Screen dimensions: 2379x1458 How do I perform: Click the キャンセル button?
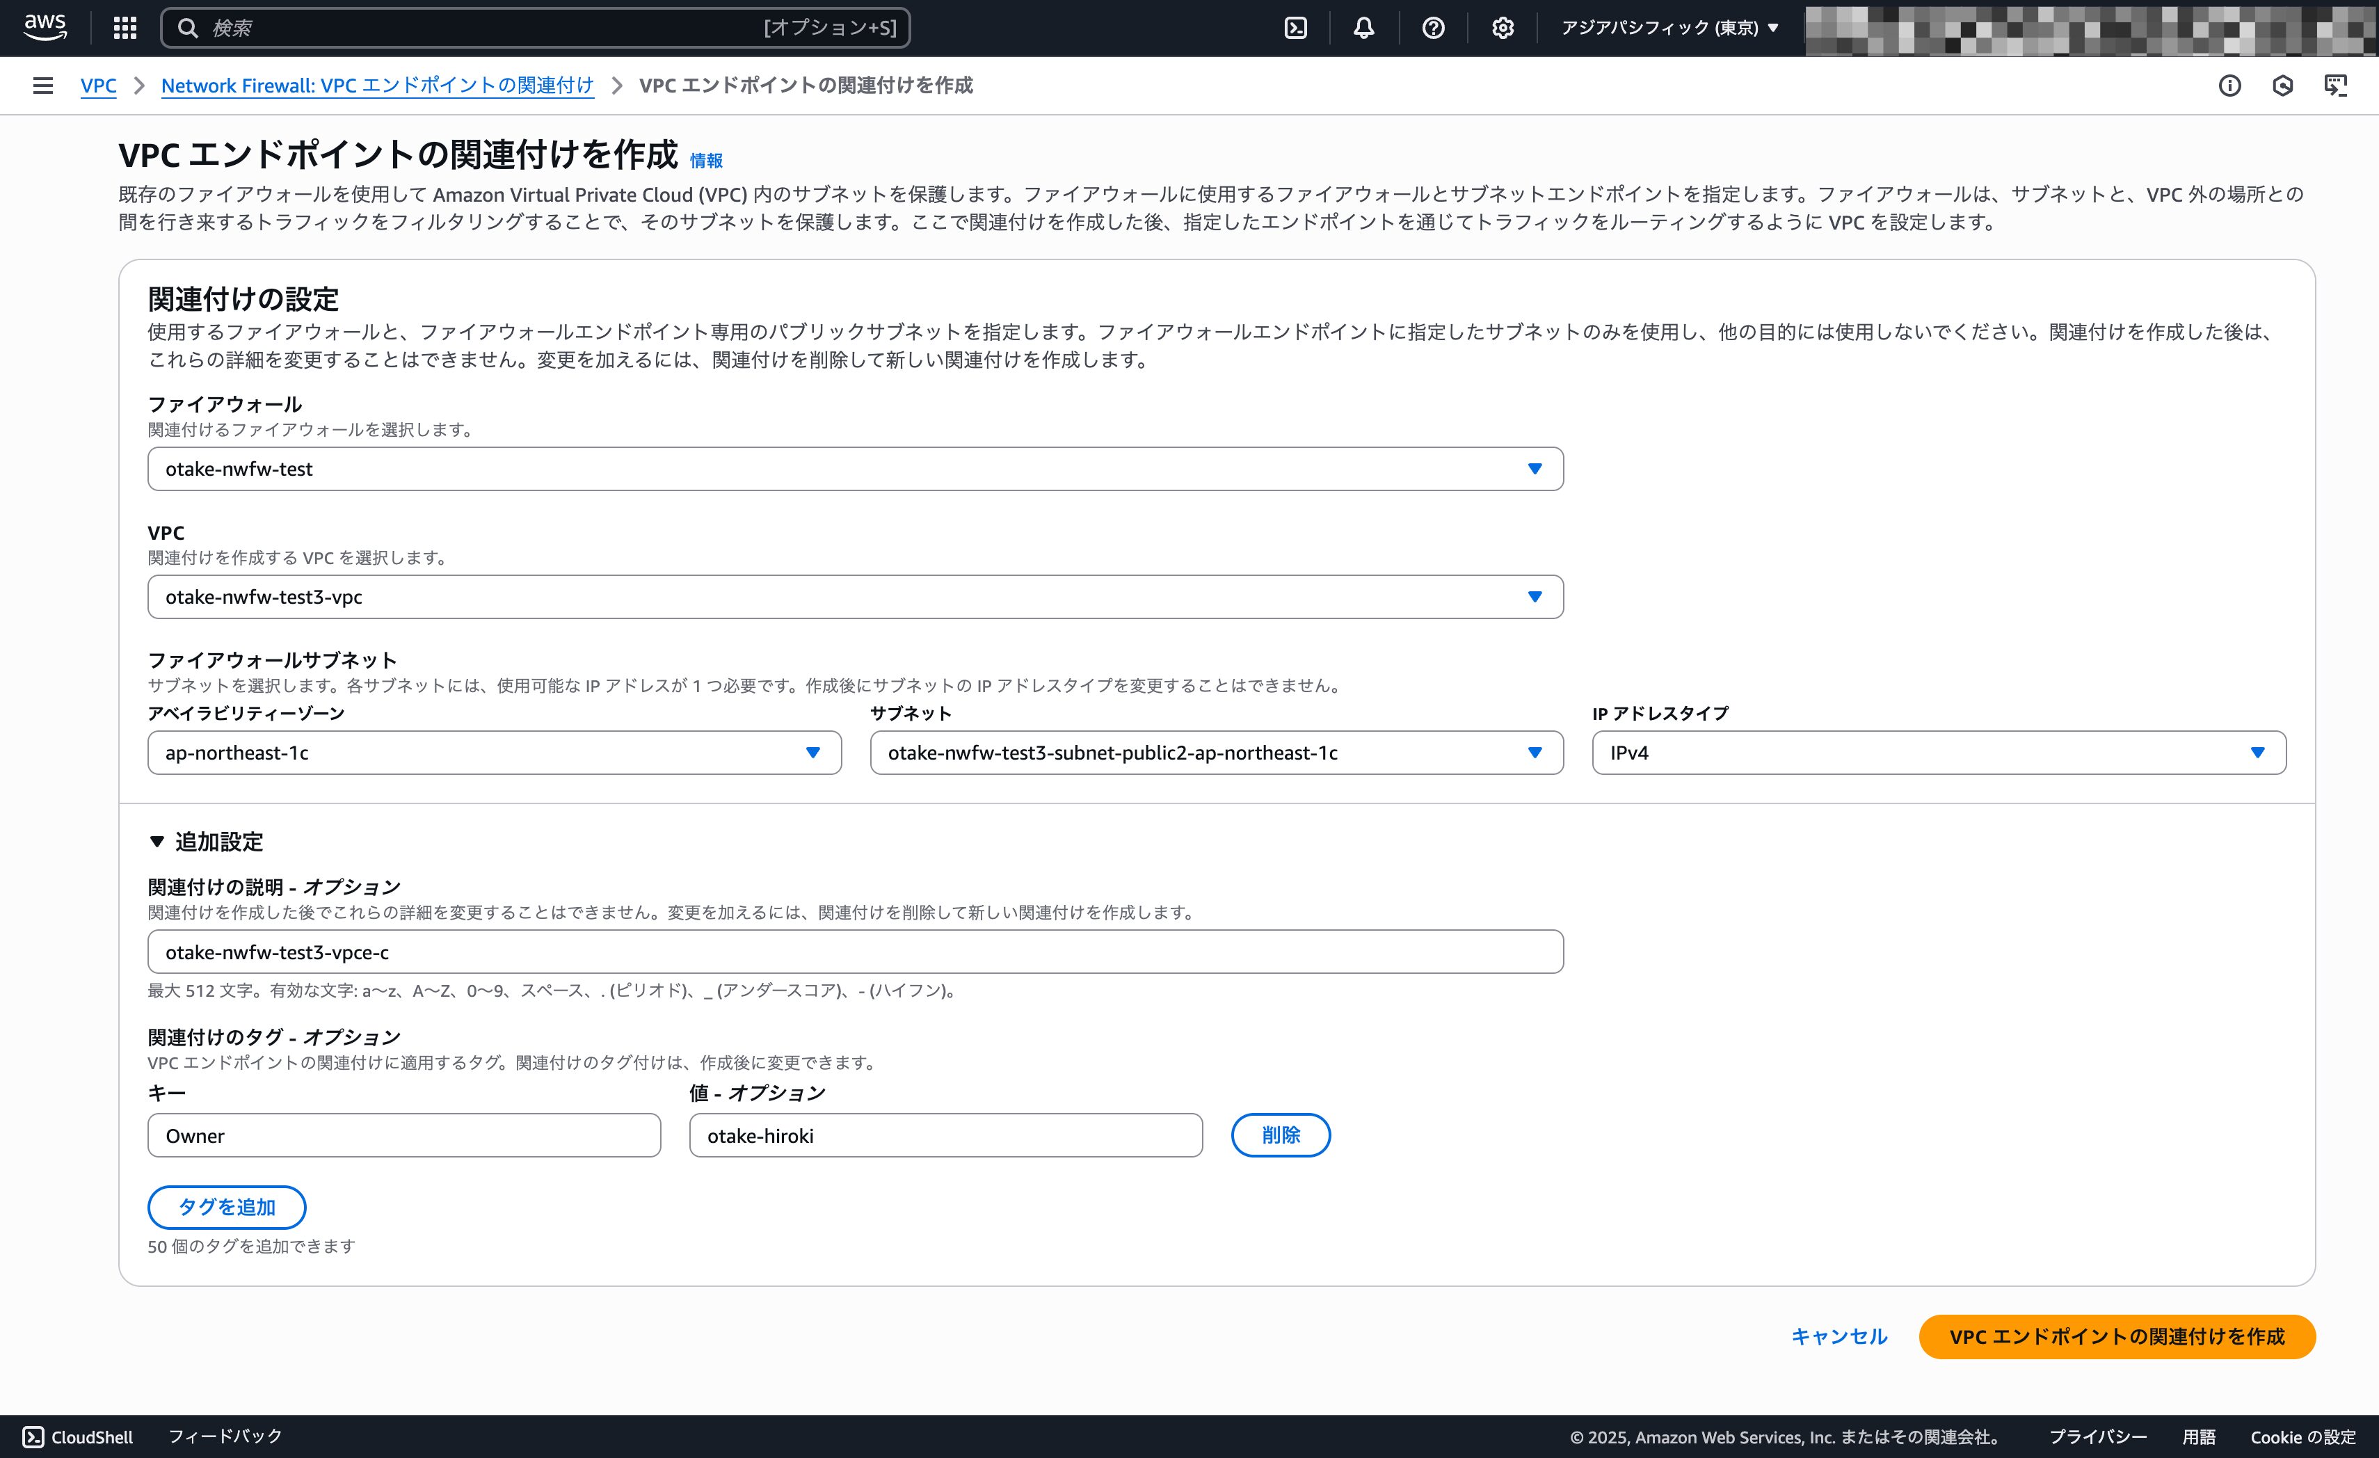(x=1839, y=1336)
